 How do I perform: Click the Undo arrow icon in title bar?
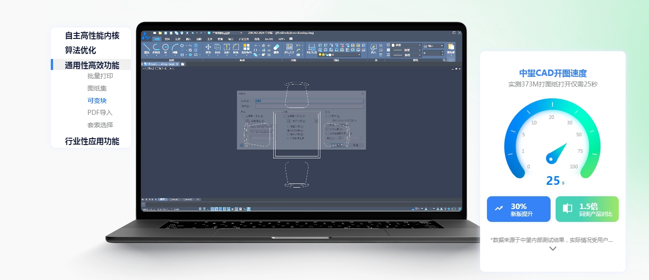pyautogui.click(x=193, y=33)
